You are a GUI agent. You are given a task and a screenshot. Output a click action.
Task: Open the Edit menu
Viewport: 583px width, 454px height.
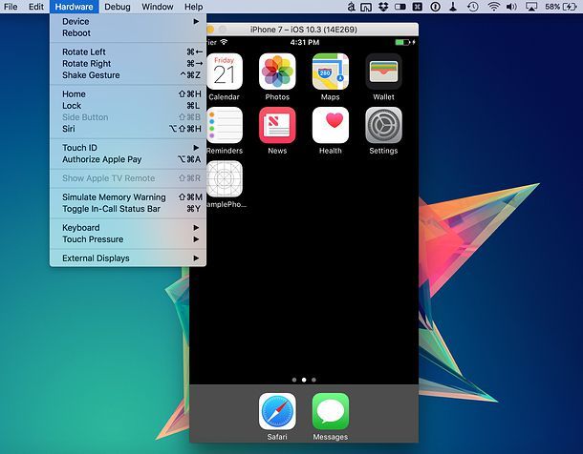point(36,7)
